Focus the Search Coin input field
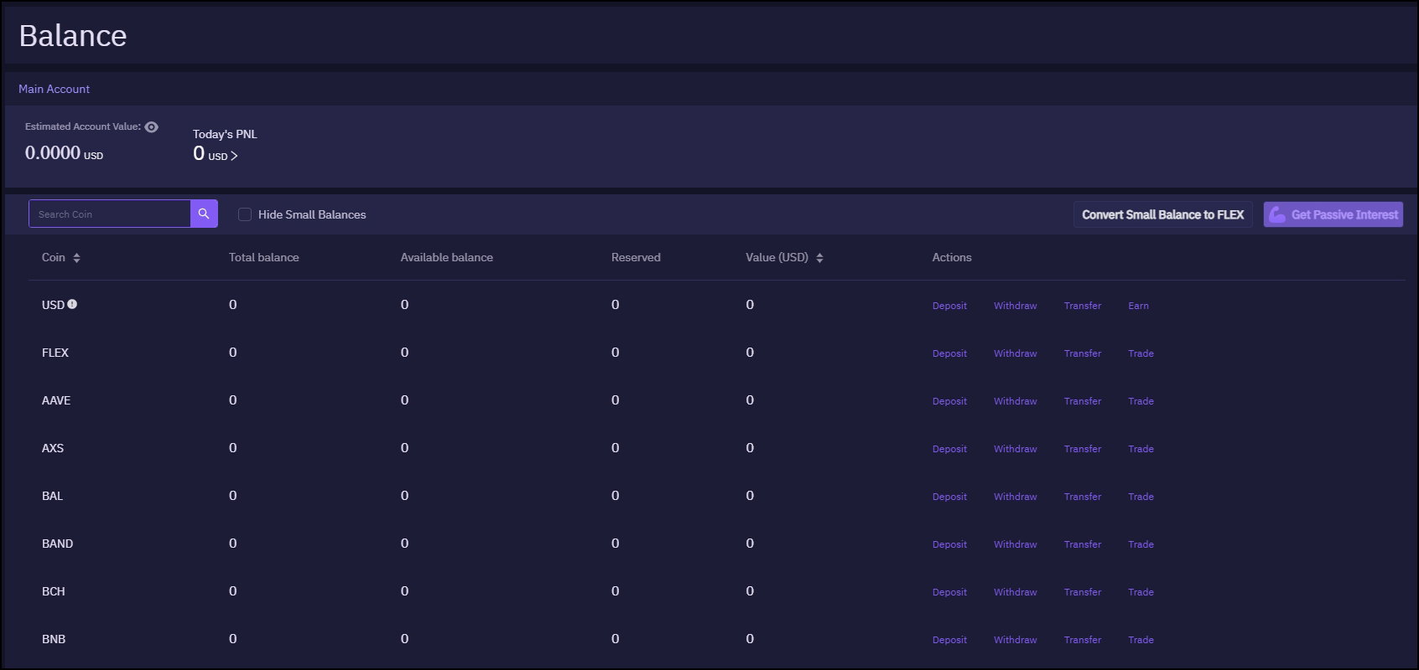The image size is (1419, 670). pos(110,214)
